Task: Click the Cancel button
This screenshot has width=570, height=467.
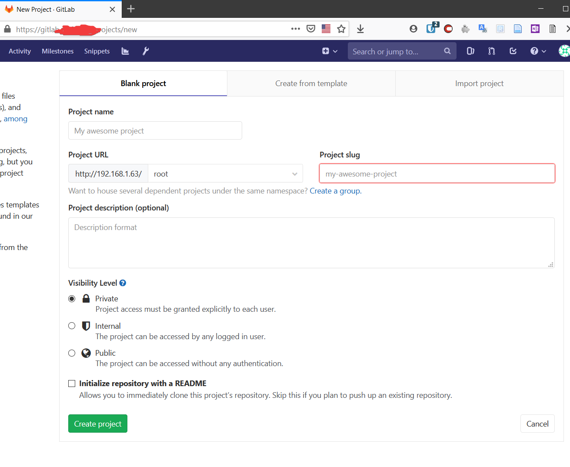Action: [537, 424]
